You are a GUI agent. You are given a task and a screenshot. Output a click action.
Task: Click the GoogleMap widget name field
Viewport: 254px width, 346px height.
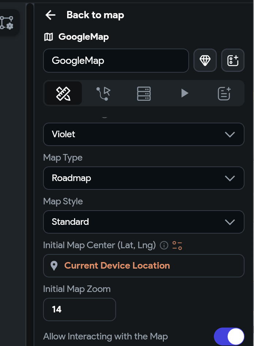pyautogui.click(x=116, y=61)
